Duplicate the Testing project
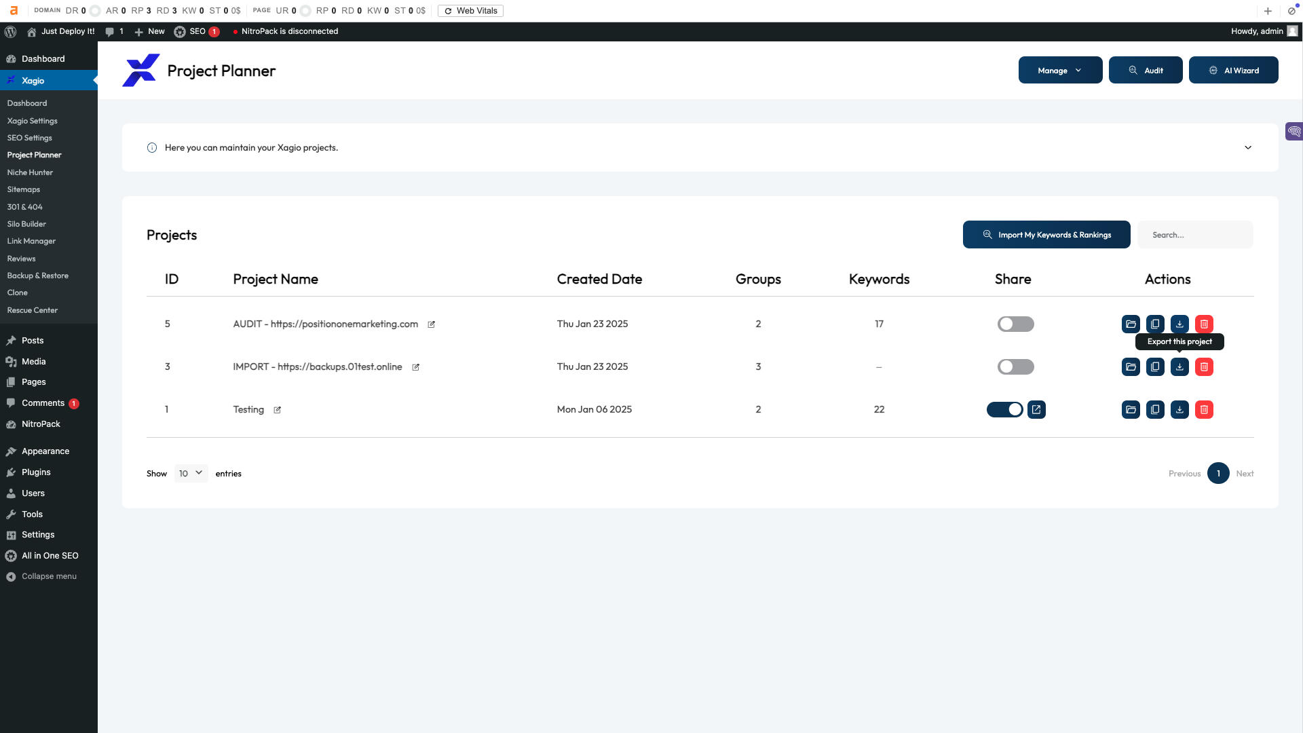The image size is (1303, 733). tap(1155, 410)
